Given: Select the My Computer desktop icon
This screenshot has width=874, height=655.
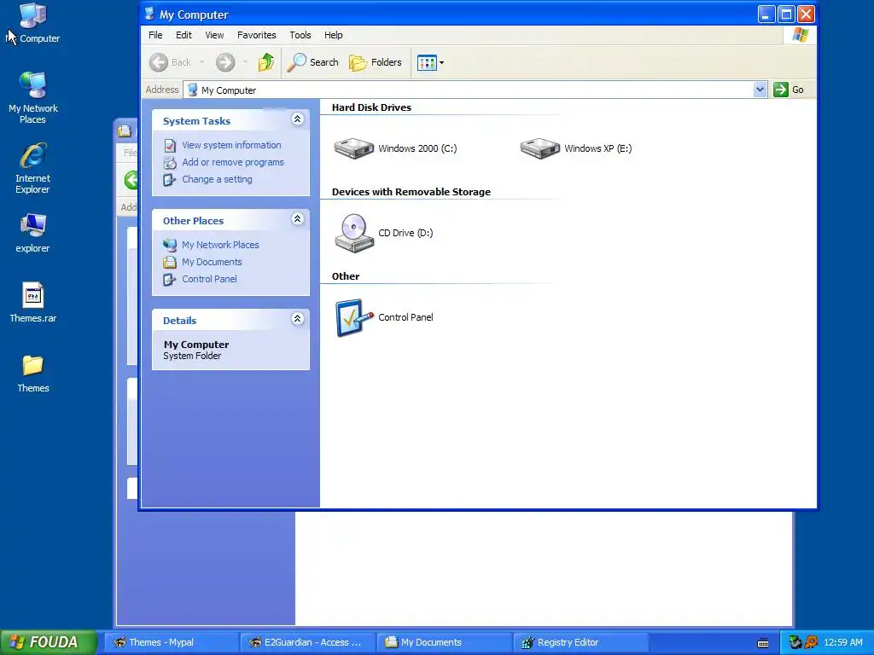Looking at the screenshot, I should coord(33,23).
